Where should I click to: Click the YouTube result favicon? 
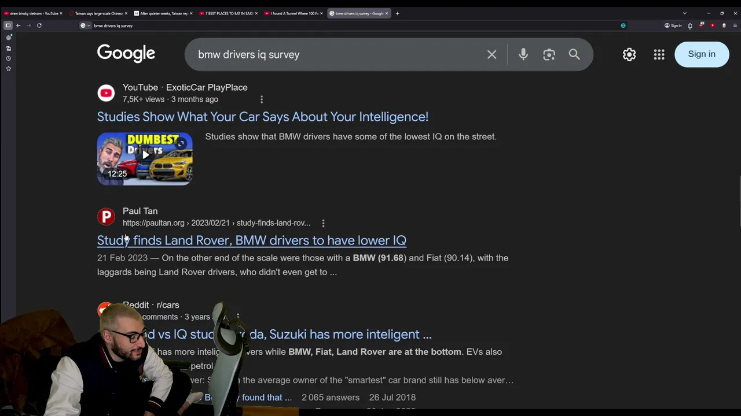tap(106, 93)
